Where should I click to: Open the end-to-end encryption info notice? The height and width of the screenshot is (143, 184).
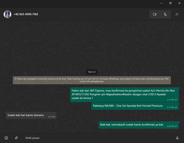(x=92, y=80)
